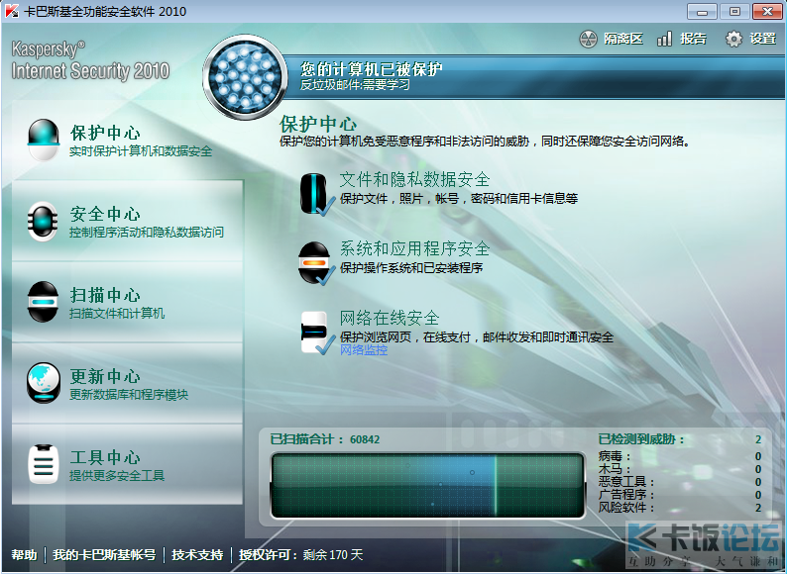This screenshot has height=574, width=787.
Task: Click the 反垃圾邮件:需要学习 status message
Action: pos(355,85)
